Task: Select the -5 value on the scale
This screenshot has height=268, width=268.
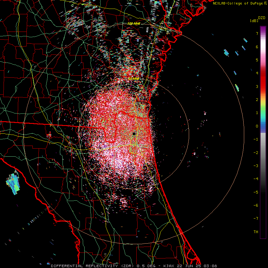Action: [x=256, y=192]
